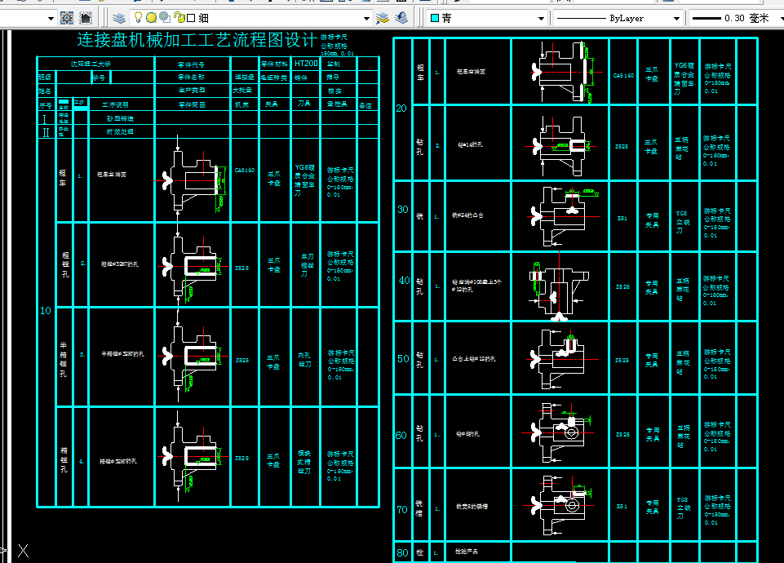The width and height of the screenshot is (784, 563).
Task: Select the 零件简图 column header
Action: [x=192, y=105]
